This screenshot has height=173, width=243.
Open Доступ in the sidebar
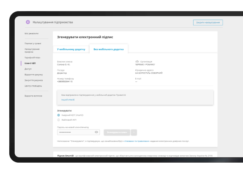tap(28, 69)
